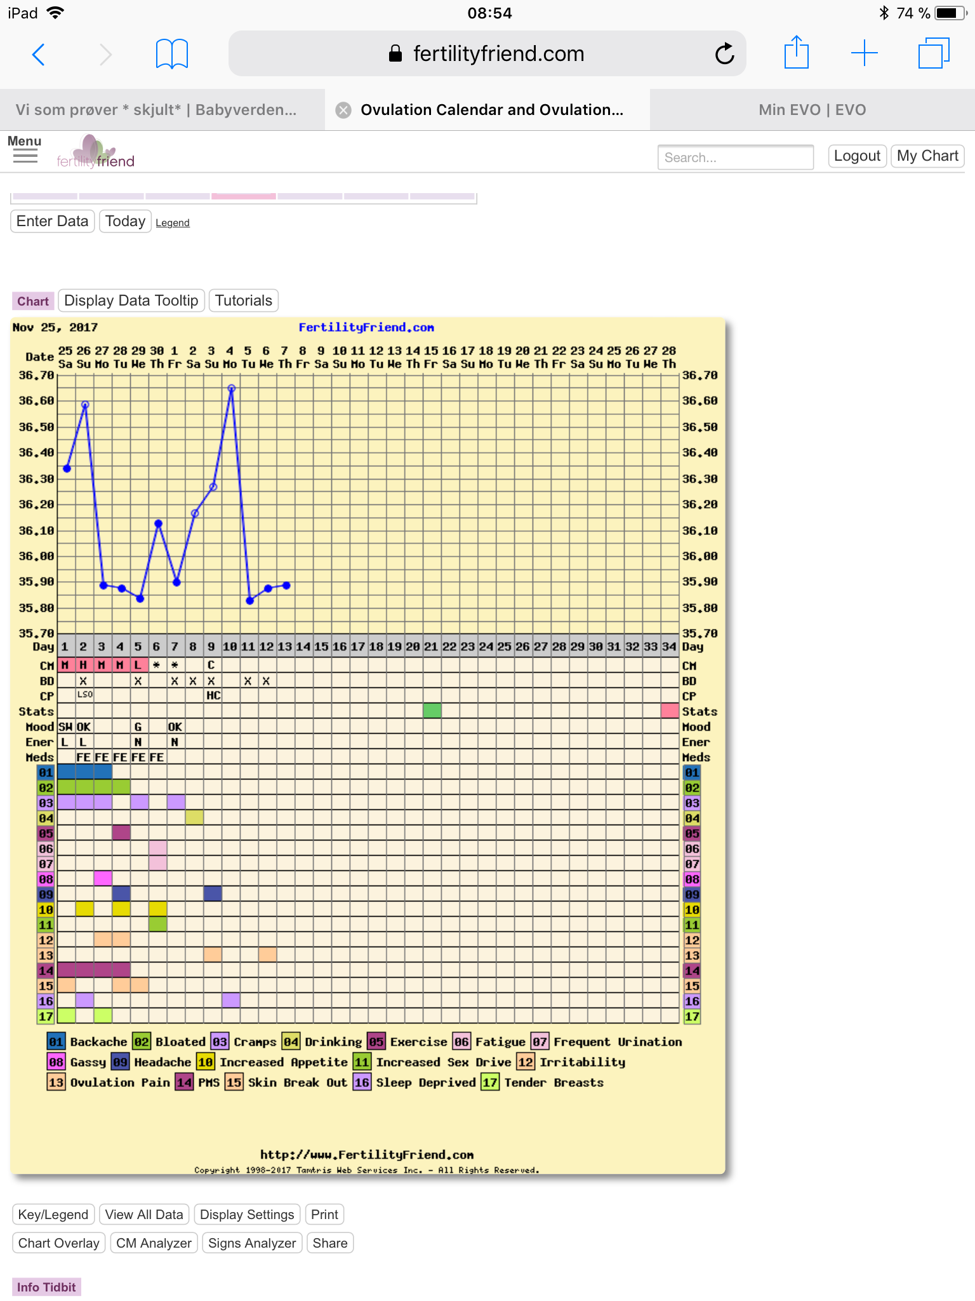975x1301 pixels.
Task: Show all open tabs overview icon
Action: (933, 53)
